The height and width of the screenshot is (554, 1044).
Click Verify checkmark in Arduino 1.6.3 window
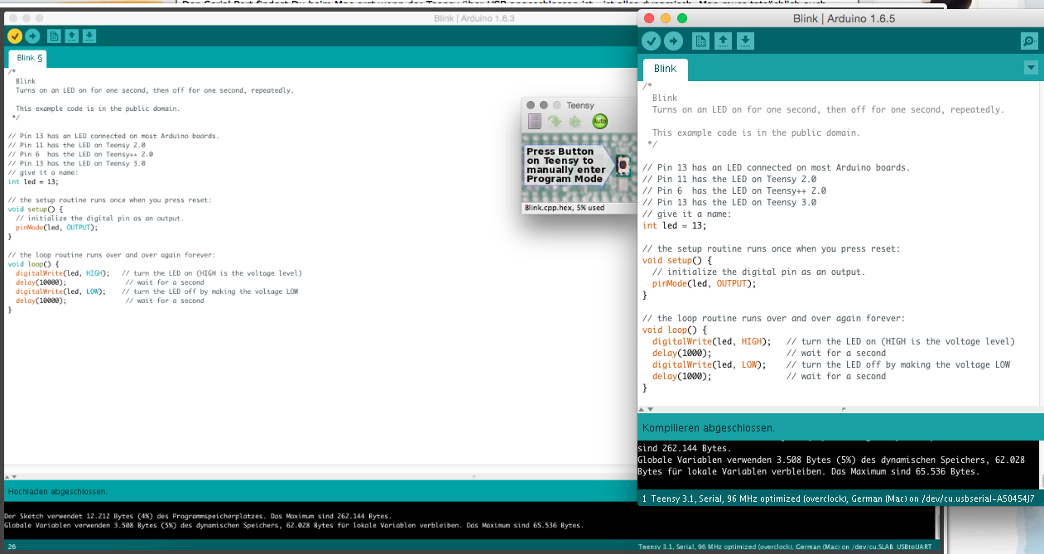[x=15, y=36]
